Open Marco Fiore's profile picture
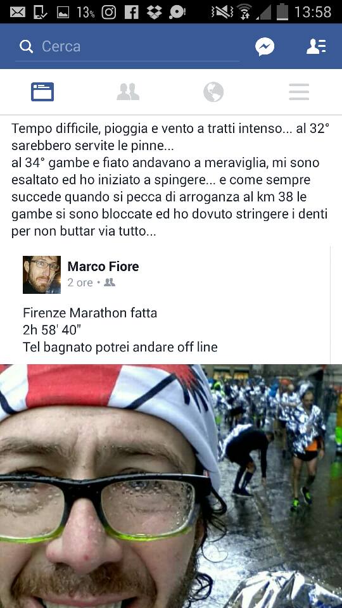Image resolution: width=342 pixels, height=608 pixels. 42,274
